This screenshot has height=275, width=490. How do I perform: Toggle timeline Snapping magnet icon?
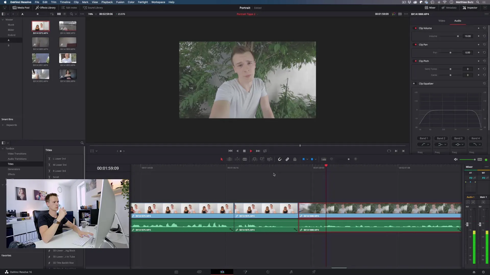(x=280, y=159)
